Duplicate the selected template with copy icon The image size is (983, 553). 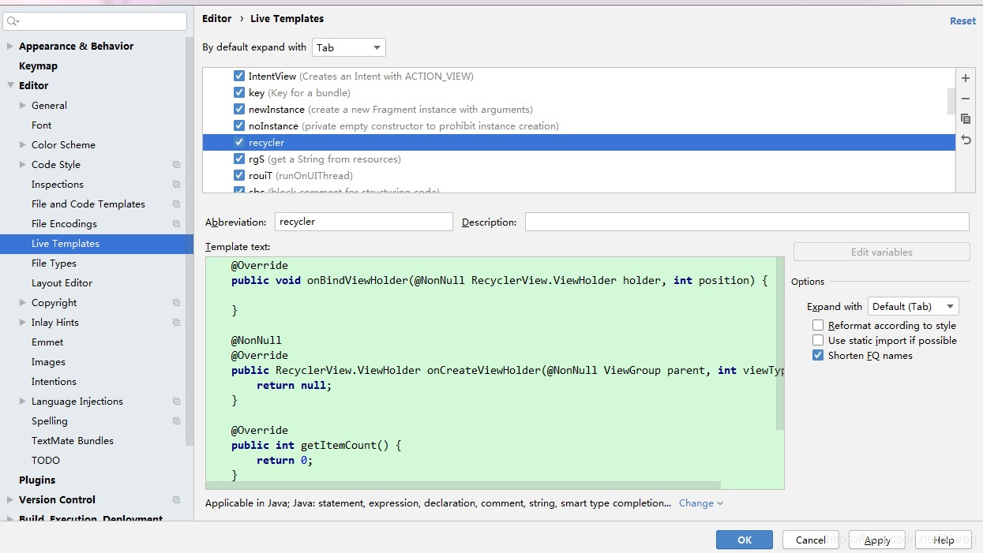(966, 119)
